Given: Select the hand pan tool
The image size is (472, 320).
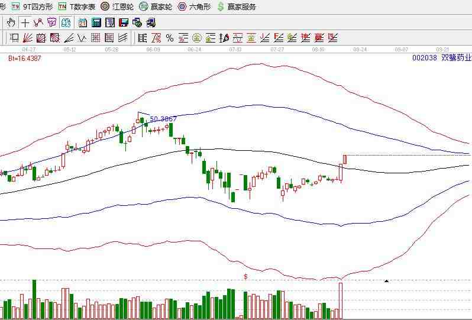Looking at the screenshot, I should [x=11, y=22].
